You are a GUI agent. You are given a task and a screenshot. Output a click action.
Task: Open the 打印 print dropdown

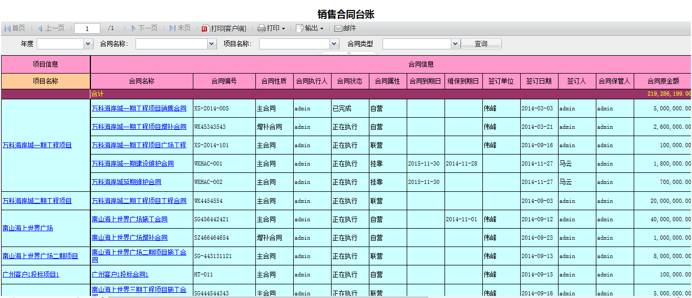(271, 28)
